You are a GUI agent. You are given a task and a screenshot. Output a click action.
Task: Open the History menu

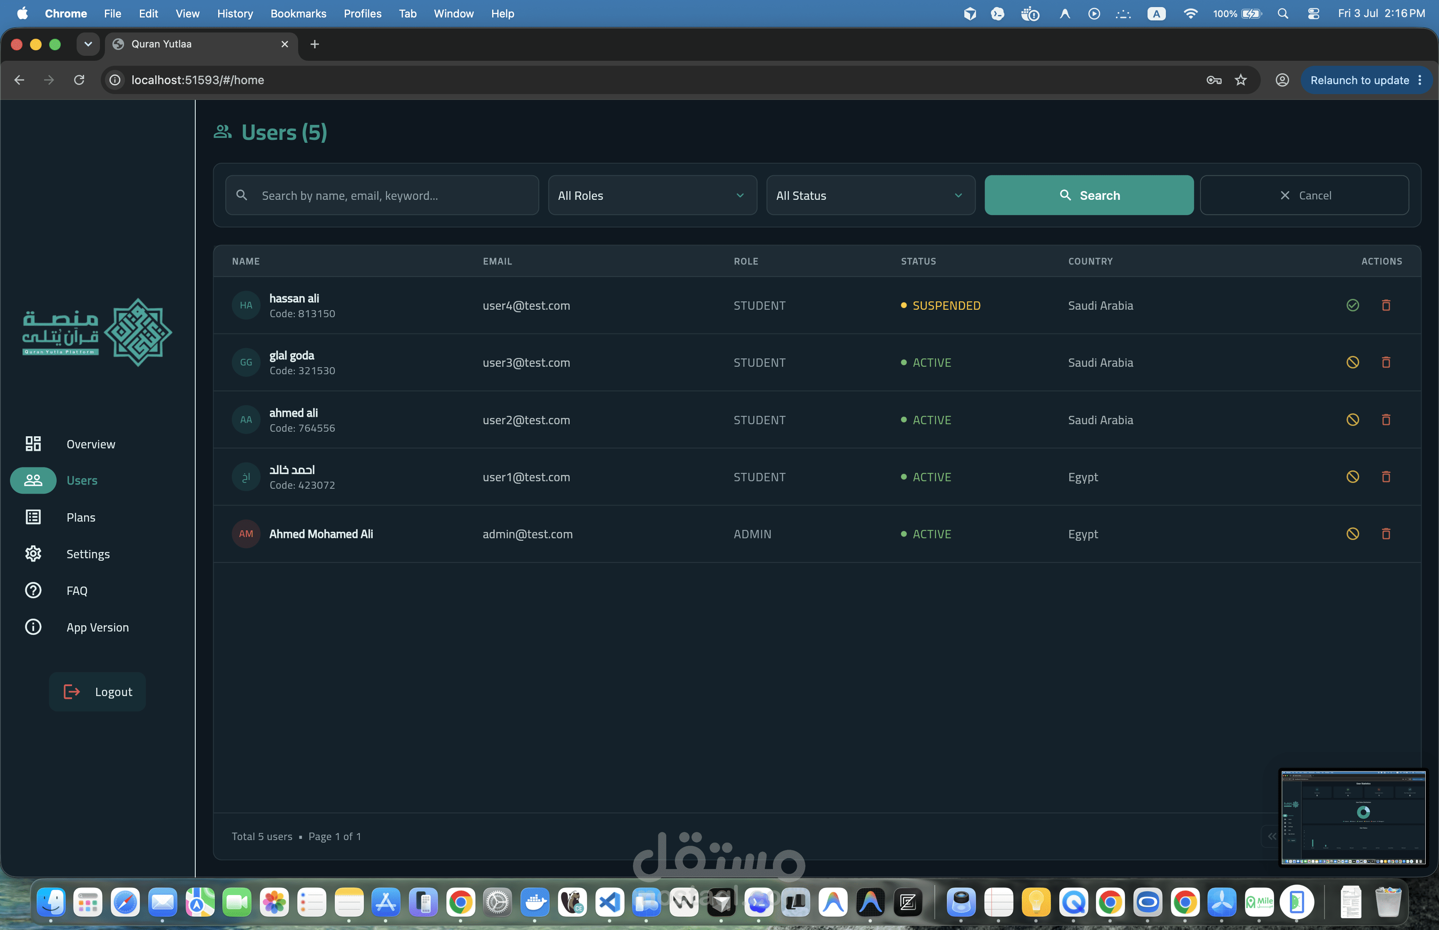tap(235, 13)
